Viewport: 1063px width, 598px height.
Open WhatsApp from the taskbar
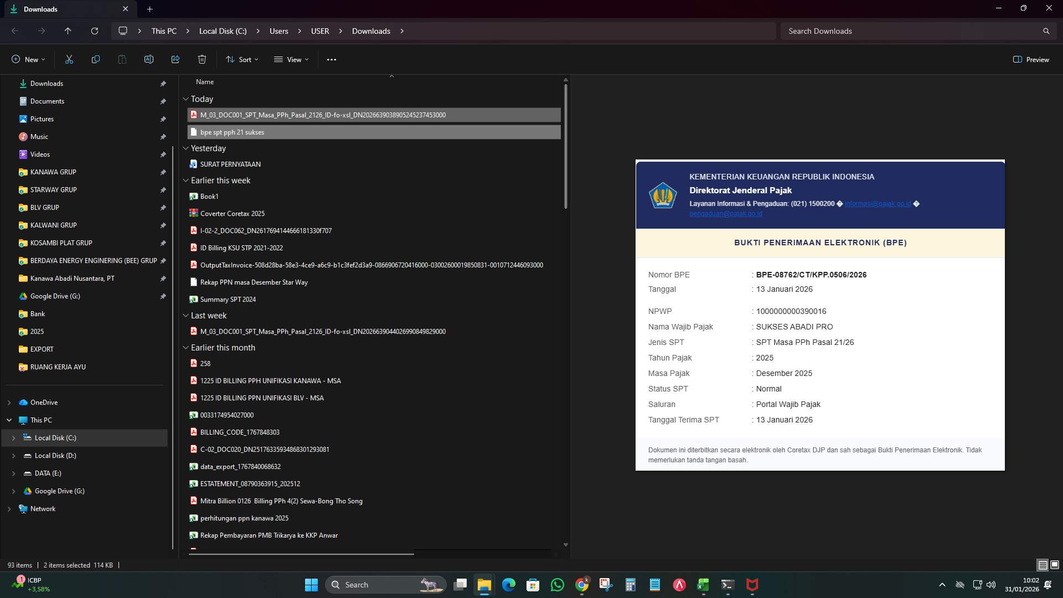point(558,585)
